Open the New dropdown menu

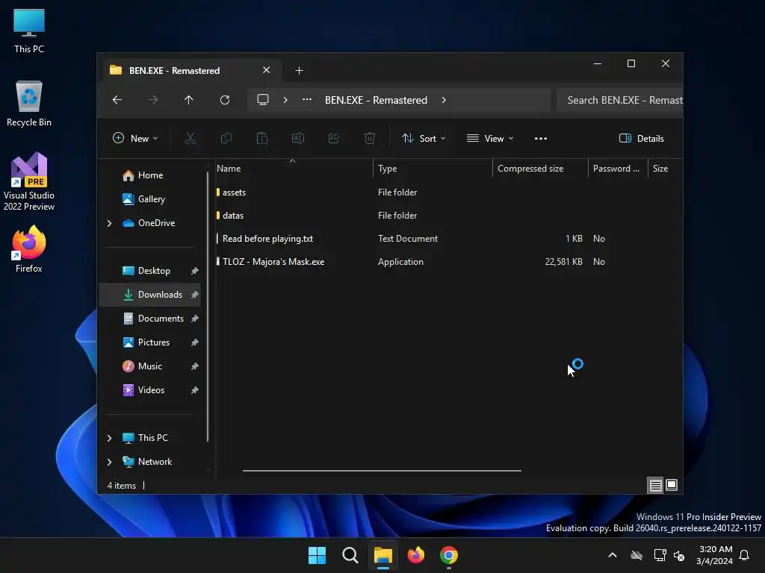point(135,138)
